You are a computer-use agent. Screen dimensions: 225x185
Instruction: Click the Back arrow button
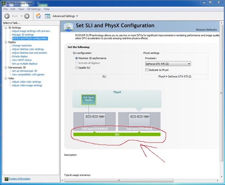(7, 16)
